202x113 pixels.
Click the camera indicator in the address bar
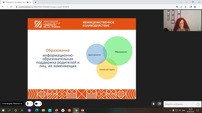177,7
